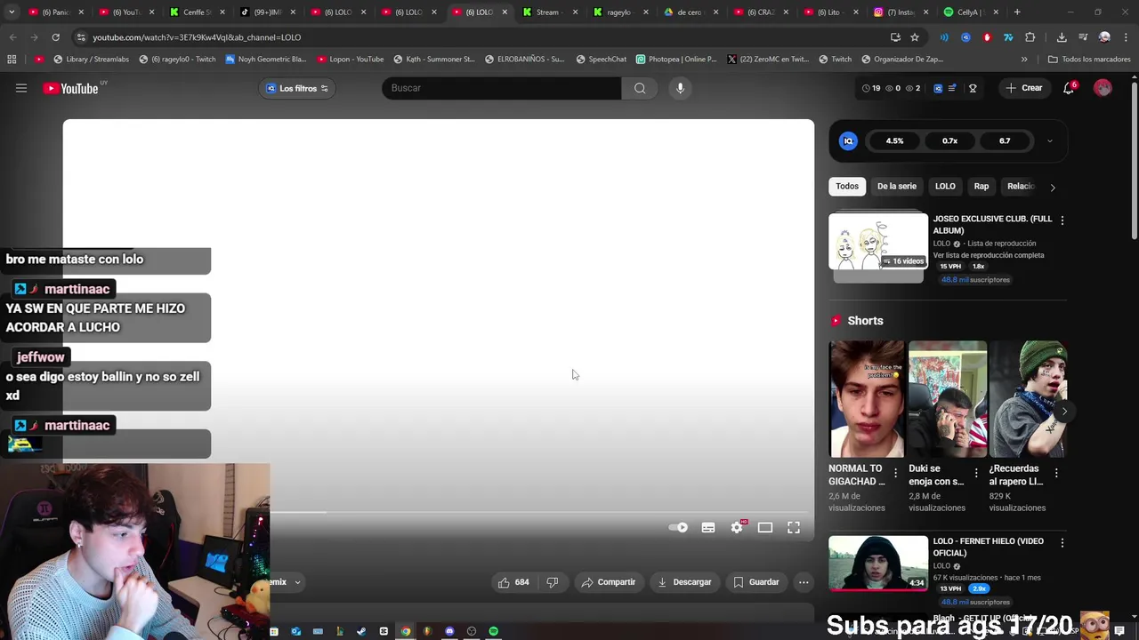Select the LOLO chip
Screen dimensions: 1139x640
pos(945,187)
